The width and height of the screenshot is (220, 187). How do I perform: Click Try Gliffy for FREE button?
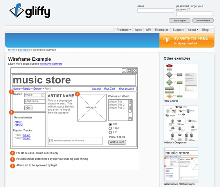click(187, 41)
